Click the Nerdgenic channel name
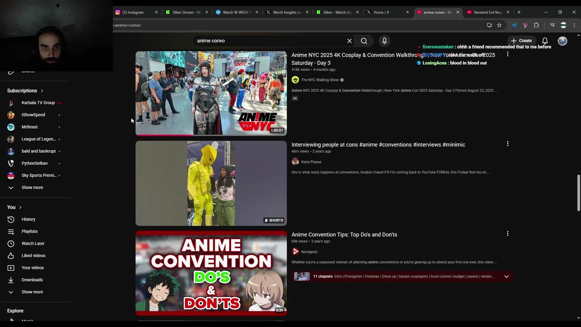This screenshot has width=581, height=327. (x=309, y=252)
